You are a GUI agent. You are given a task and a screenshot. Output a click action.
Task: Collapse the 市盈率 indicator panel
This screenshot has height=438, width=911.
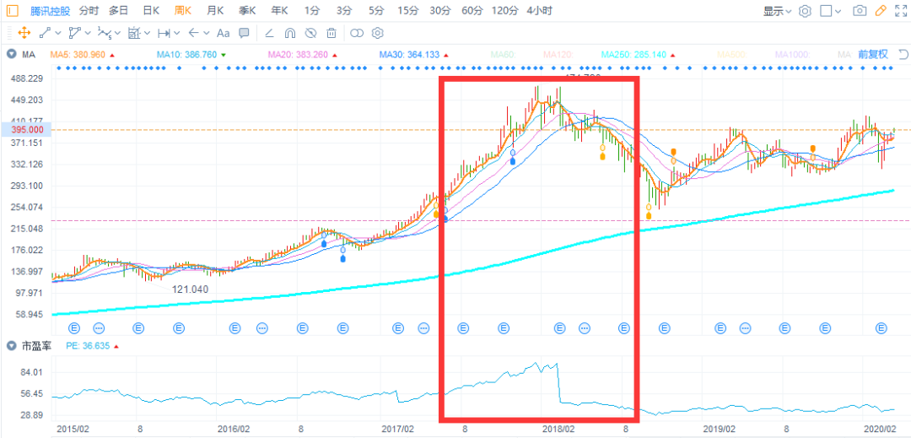[11, 345]
